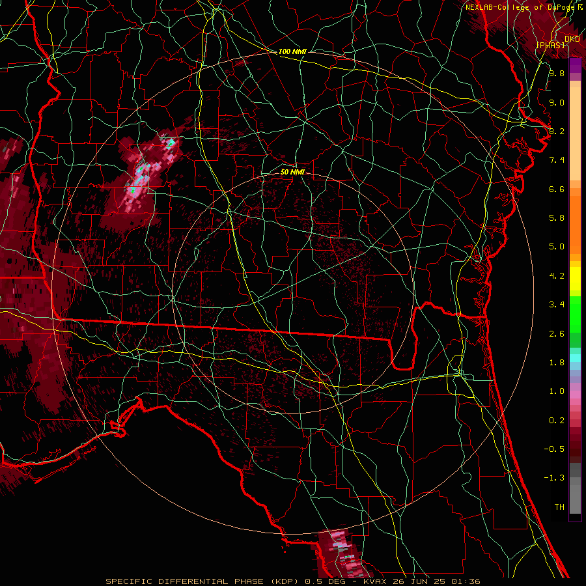Click the 4.2 value on the KDP scale
Image resolution: width=586 pixels, height=586 pixels.
[557, 276]
